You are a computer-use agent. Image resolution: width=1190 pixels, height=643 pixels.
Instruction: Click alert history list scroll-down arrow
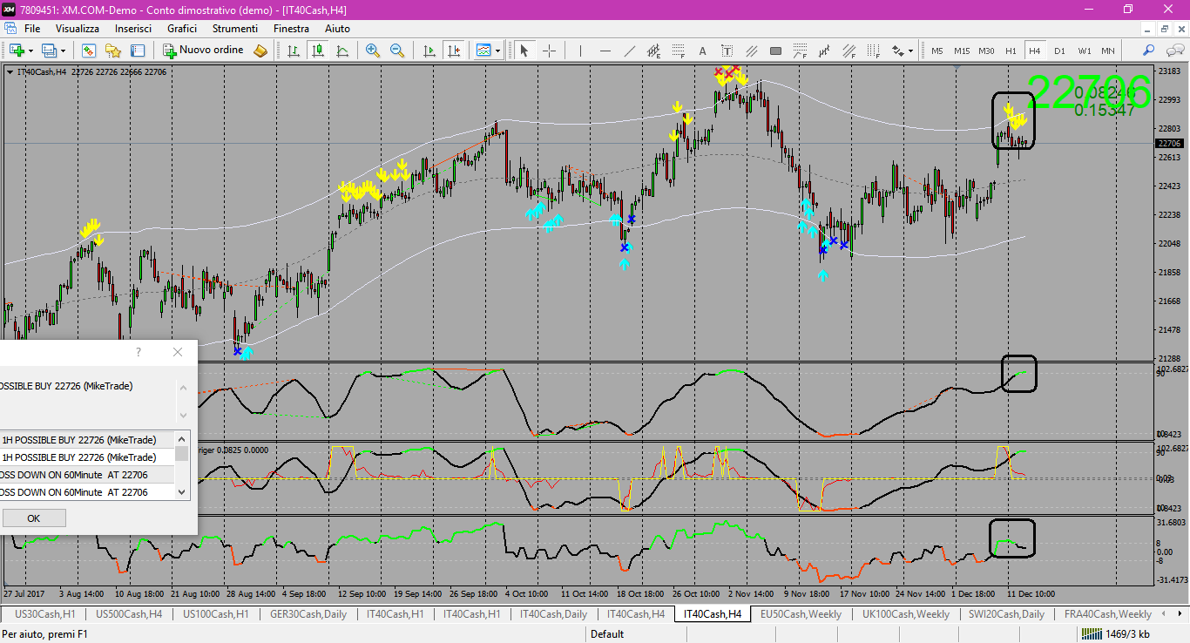182,492
